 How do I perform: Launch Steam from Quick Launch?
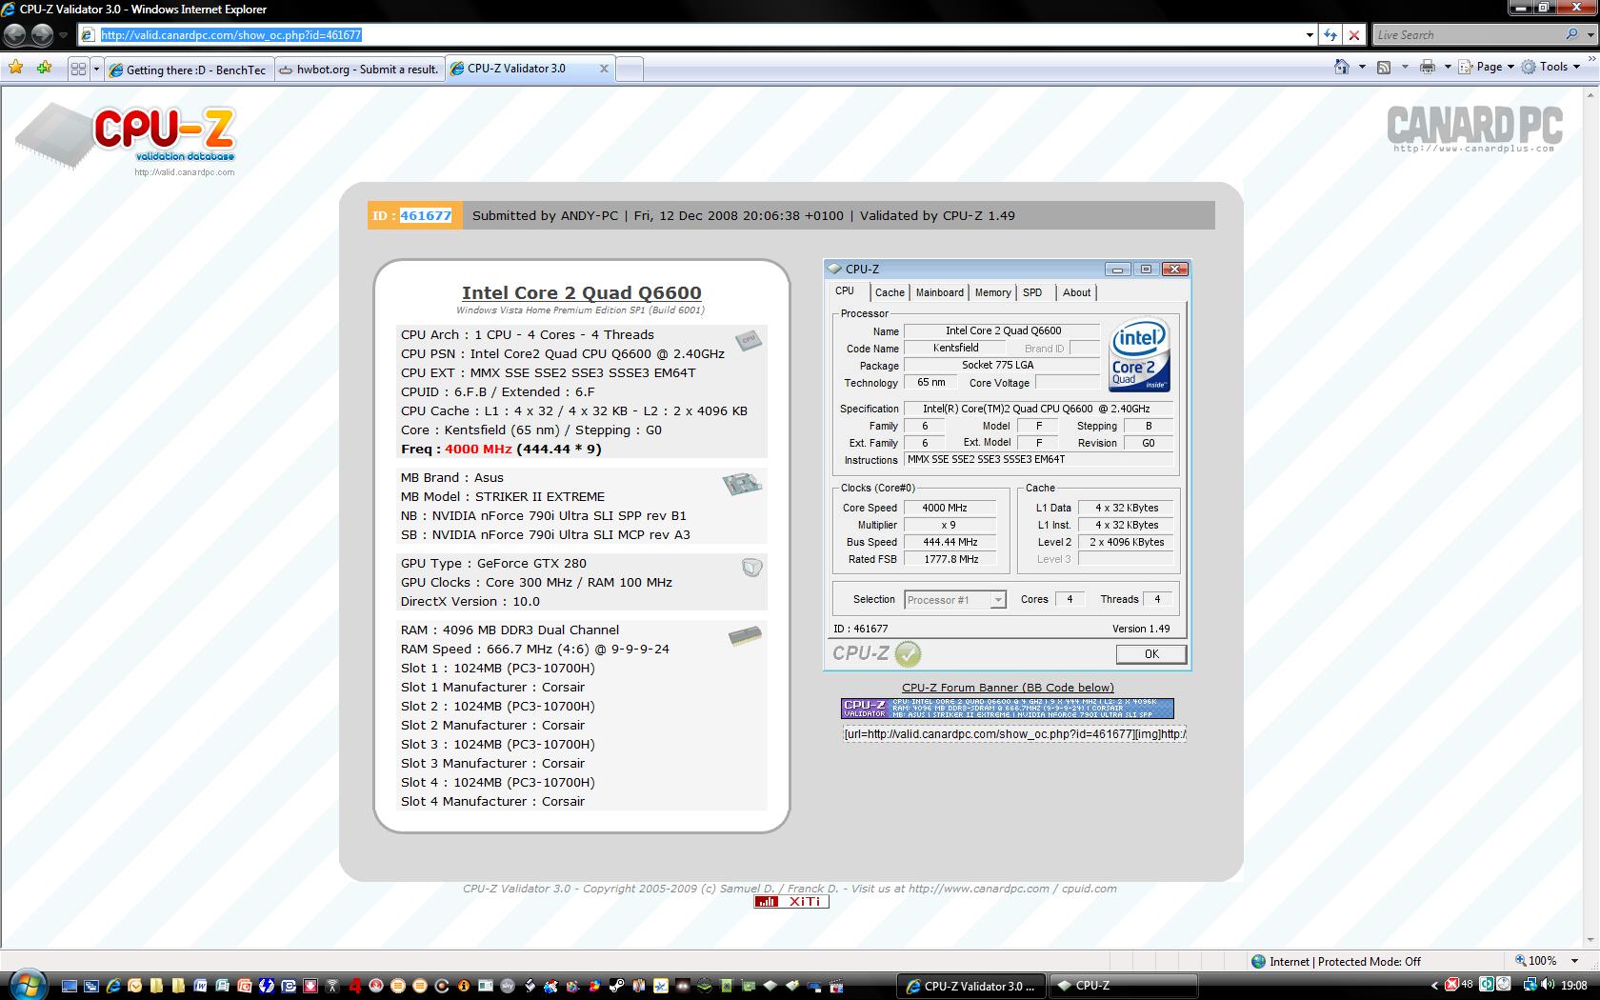616,986
